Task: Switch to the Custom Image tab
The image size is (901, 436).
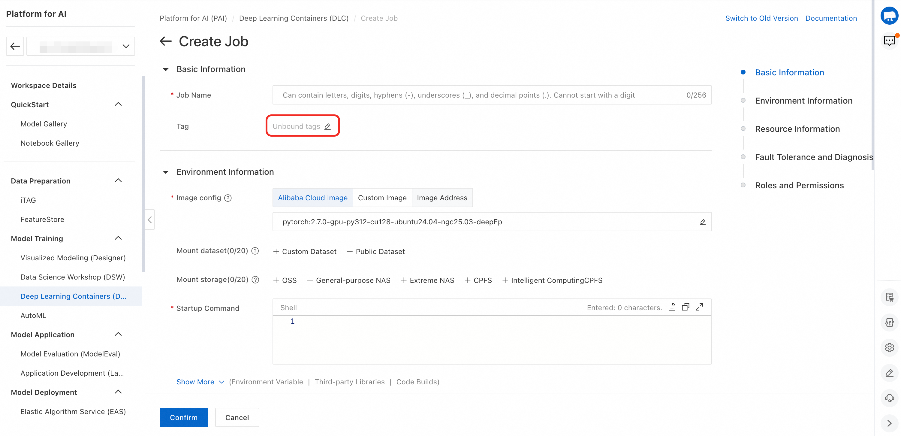Action: click(x=382, y=198)
